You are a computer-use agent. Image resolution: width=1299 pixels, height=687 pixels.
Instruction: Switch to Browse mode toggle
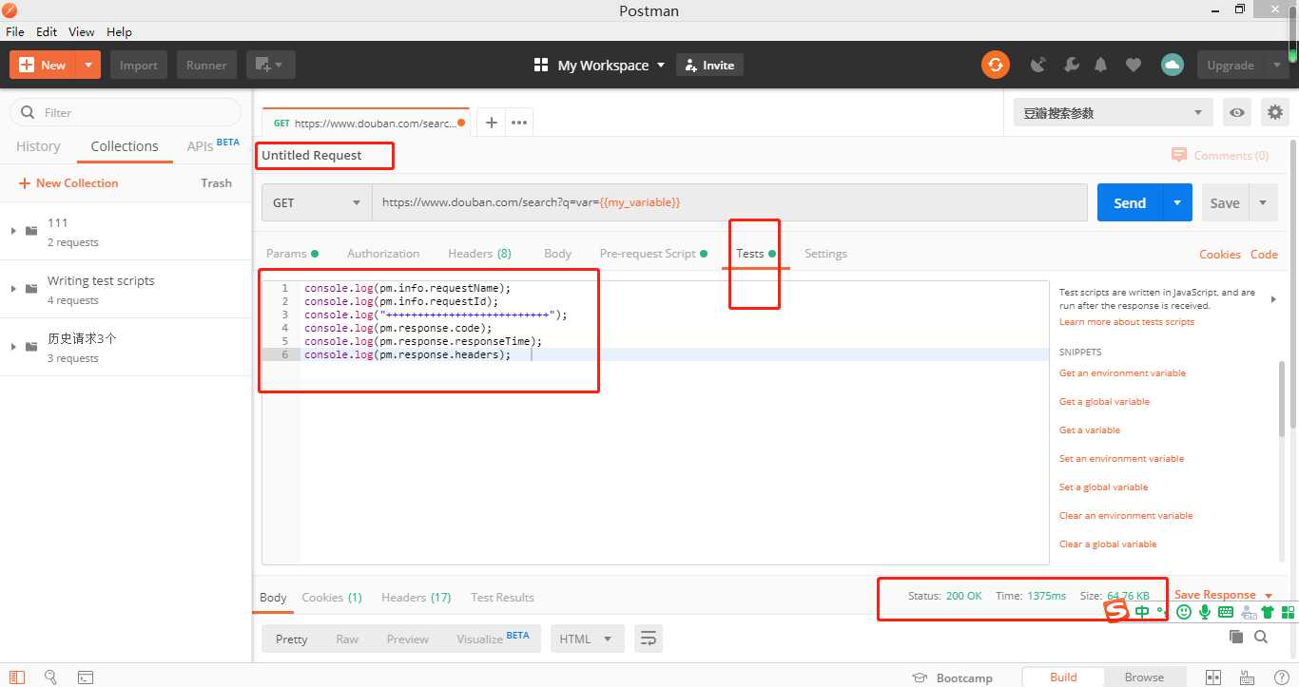click(x=1144, y=677)
